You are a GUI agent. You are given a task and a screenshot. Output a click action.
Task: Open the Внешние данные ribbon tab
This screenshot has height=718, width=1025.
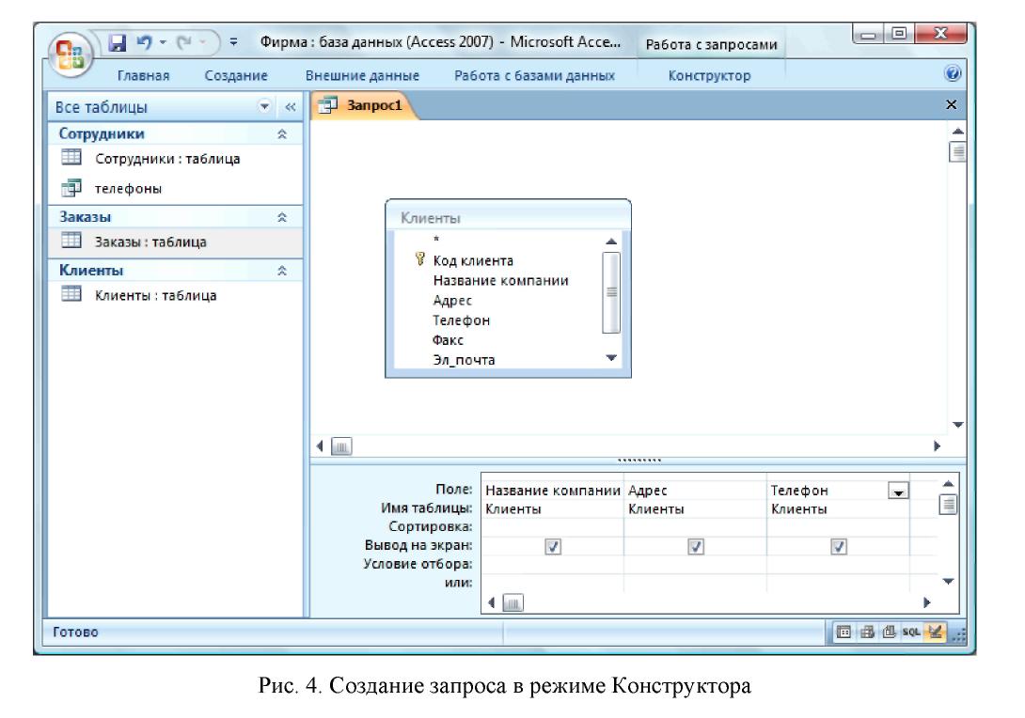coord(362,76)
